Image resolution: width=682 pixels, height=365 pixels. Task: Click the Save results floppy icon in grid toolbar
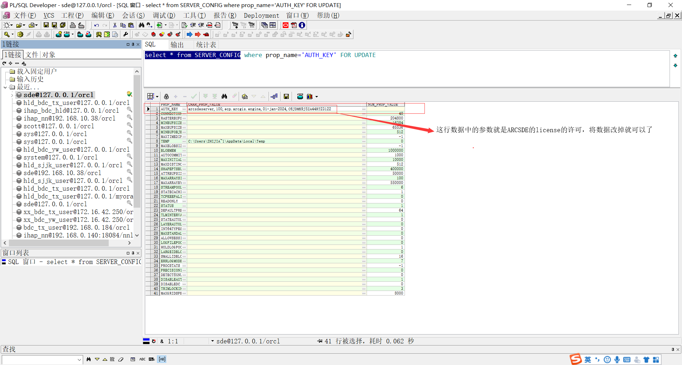point(286,96)
